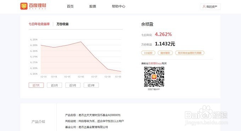Image resolution: width=241 pixels, height=131 pixels.
Task: Click the 4.262% yield value
Action: tap(163, 34)
